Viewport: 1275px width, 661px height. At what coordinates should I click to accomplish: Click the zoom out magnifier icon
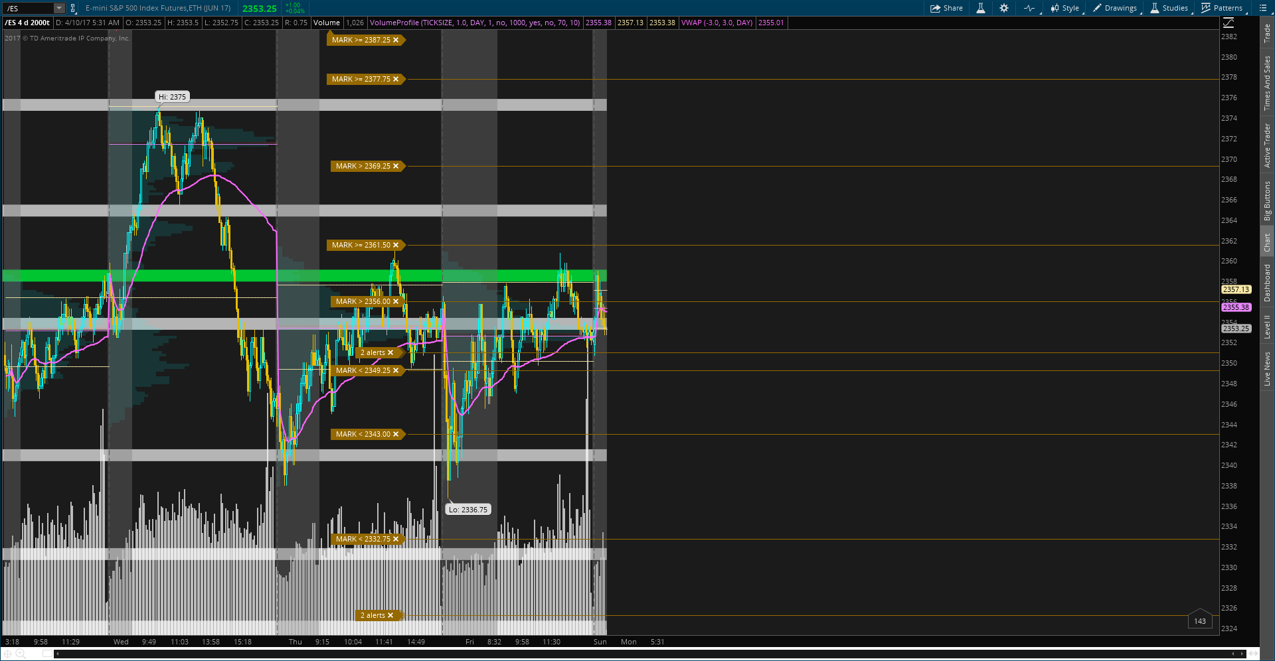click(21, 654)
